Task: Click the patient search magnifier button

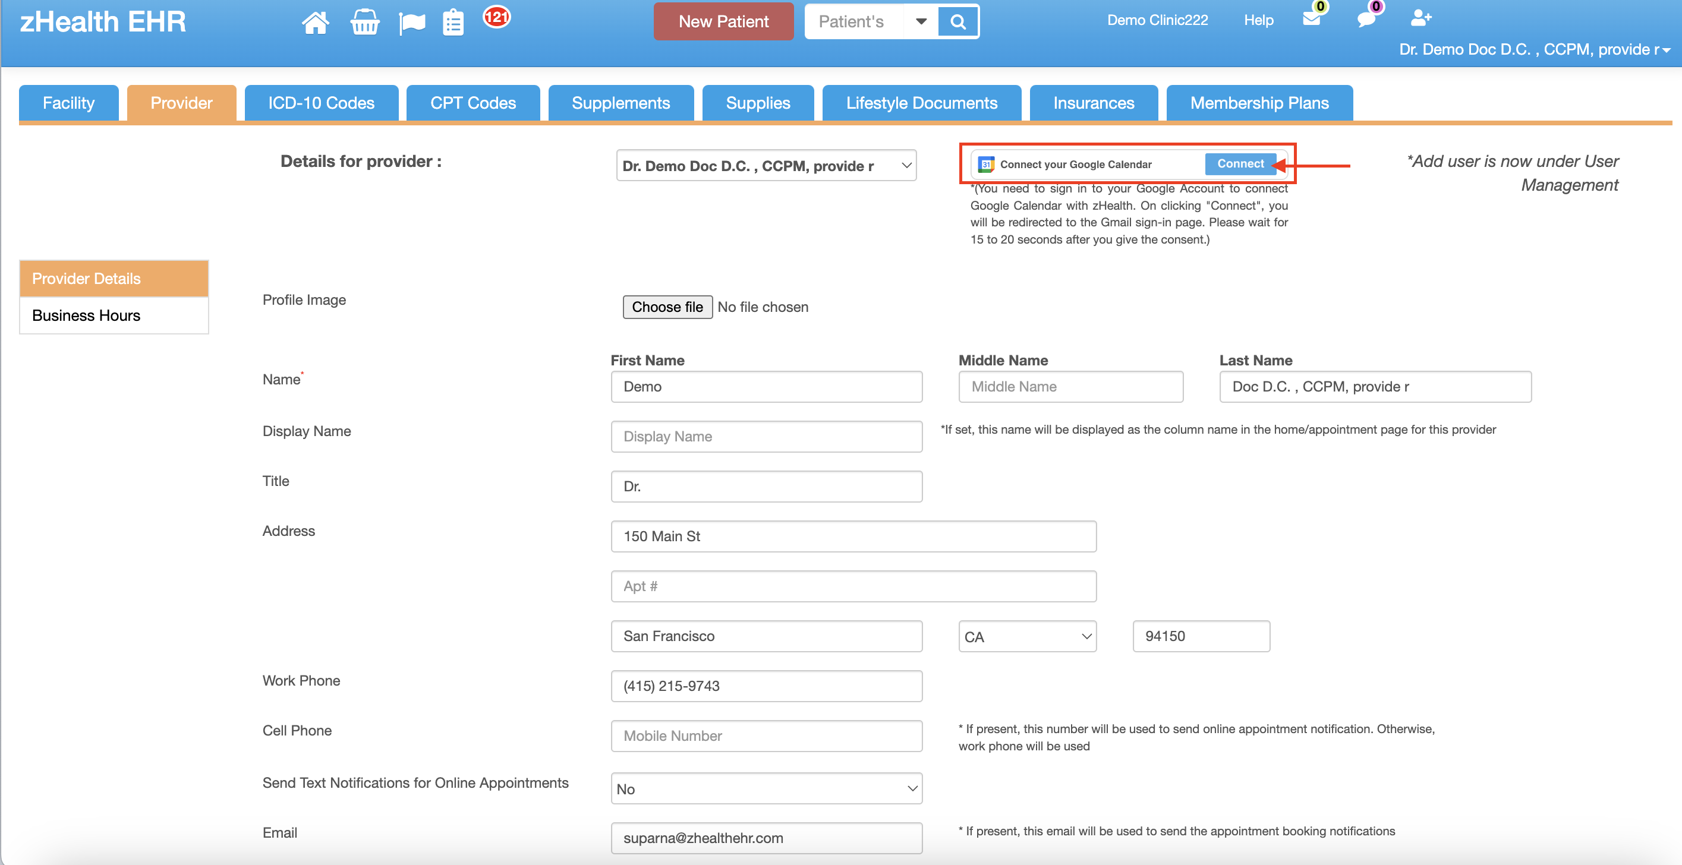Action: coord(957,21)
